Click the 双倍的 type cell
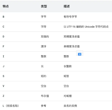Screen dimensions: 112x110 (45, 37)
